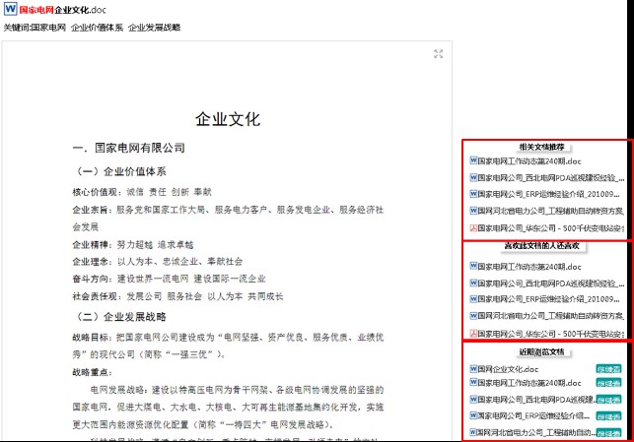Image resolution: width=634 pixels, height=442 pixels.
Task: Click the 战略重点： line
Action: pos(93,372)
